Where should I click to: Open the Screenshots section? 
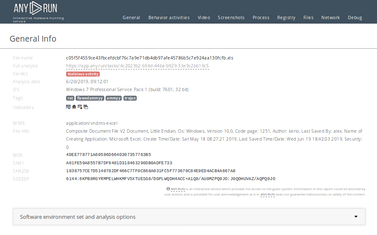point(231,17)
